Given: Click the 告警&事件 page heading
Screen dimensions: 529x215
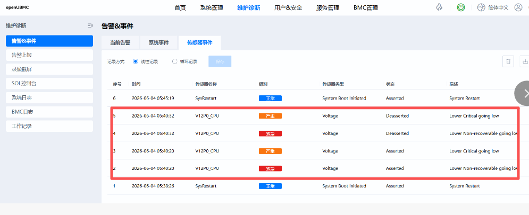Looking at the screenshot, I should tap(117, 26).
